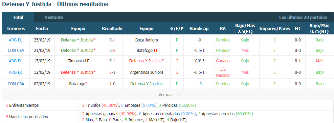Open CON CSA link for 07/02/19 match
The width and height of the screenshot is (334, 123).
pos(16,84)
